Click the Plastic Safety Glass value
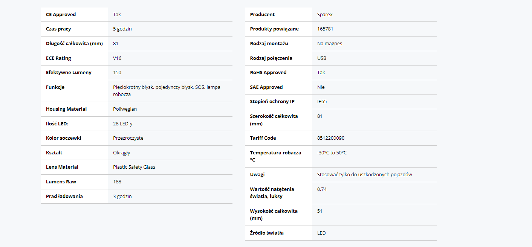The image size is (532, 247). click(134, 167)
